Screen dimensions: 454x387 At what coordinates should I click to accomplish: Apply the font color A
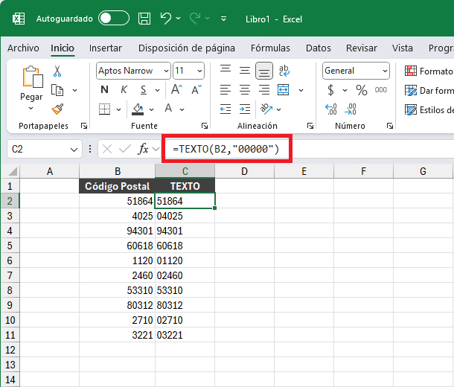tap(168, 109)
